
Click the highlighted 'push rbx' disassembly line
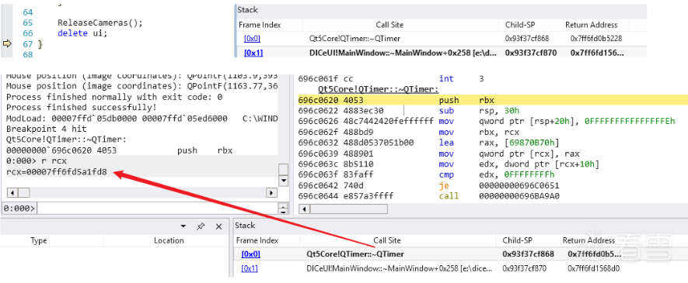tap(493, 100)
